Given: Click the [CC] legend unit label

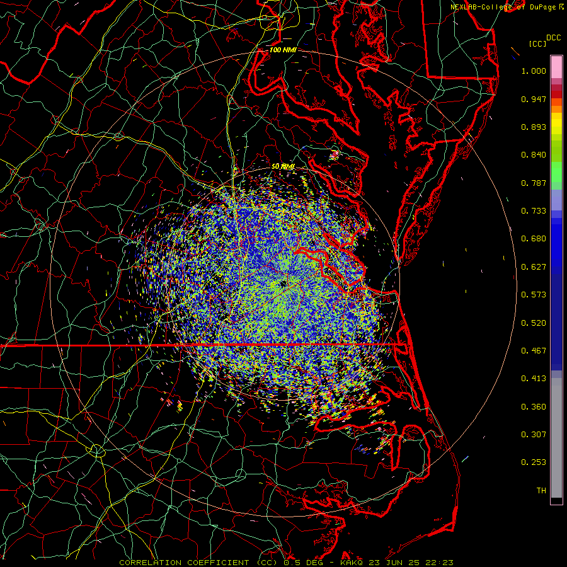Looking at the screenshot, I should (x=537, y=44).
